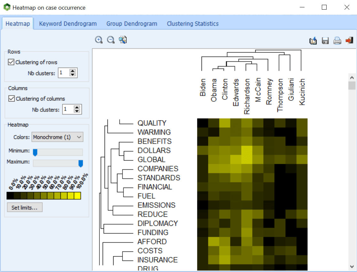Click the heatmap cell for AFFORD and Obama
This screenshot has width=357, height=272.
(x=214, y=242)
